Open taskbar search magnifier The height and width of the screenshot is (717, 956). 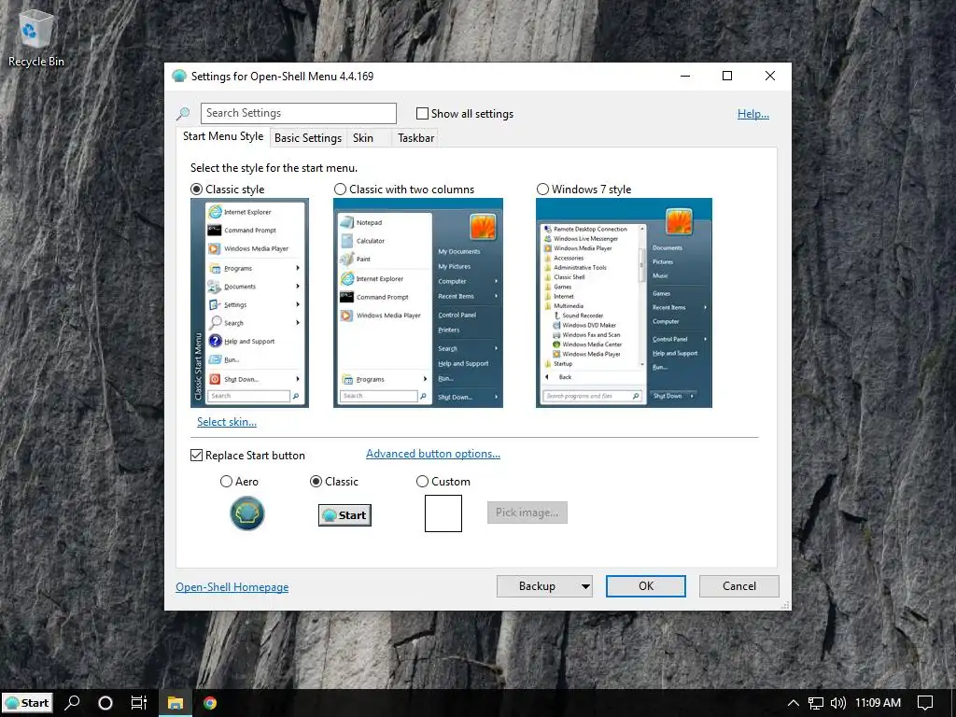72,703
